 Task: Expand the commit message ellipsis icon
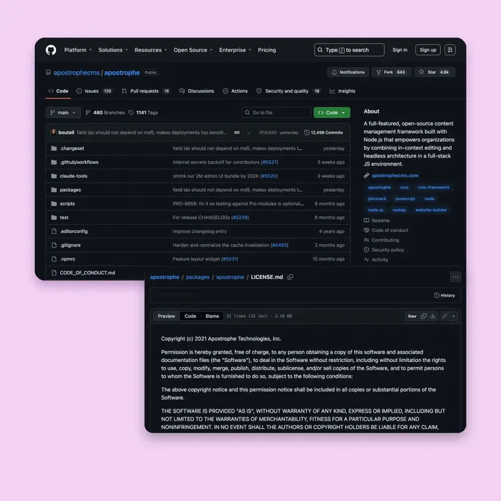237,133
